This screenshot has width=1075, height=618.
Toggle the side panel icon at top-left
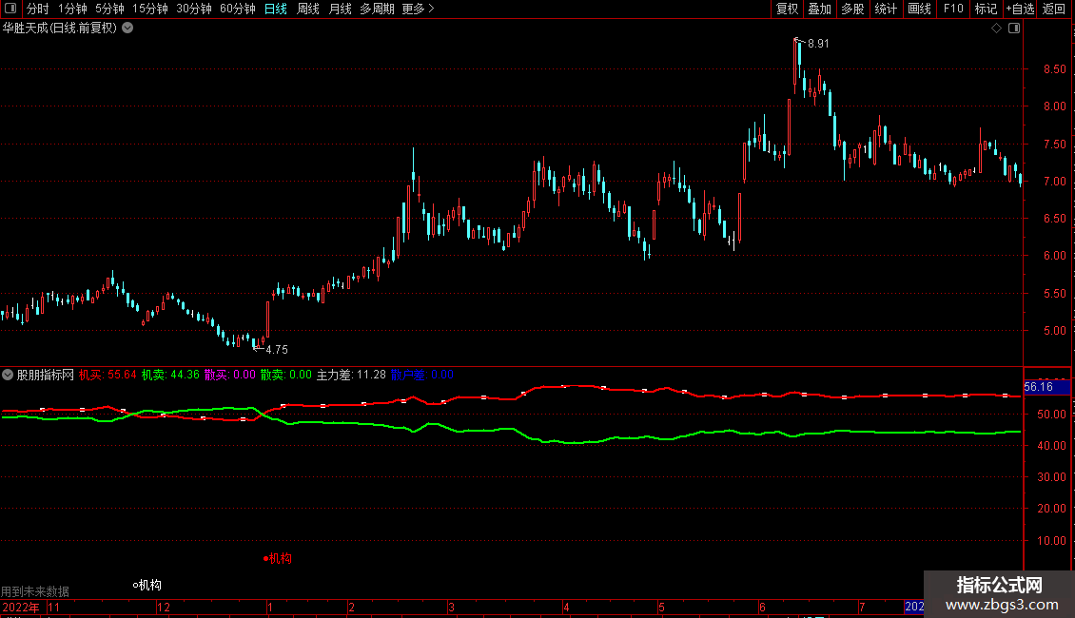[10, 9]
